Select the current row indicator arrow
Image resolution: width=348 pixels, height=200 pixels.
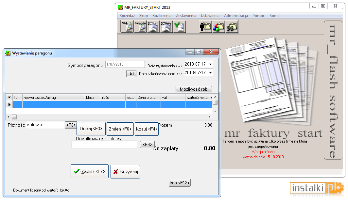pos(9,104)
